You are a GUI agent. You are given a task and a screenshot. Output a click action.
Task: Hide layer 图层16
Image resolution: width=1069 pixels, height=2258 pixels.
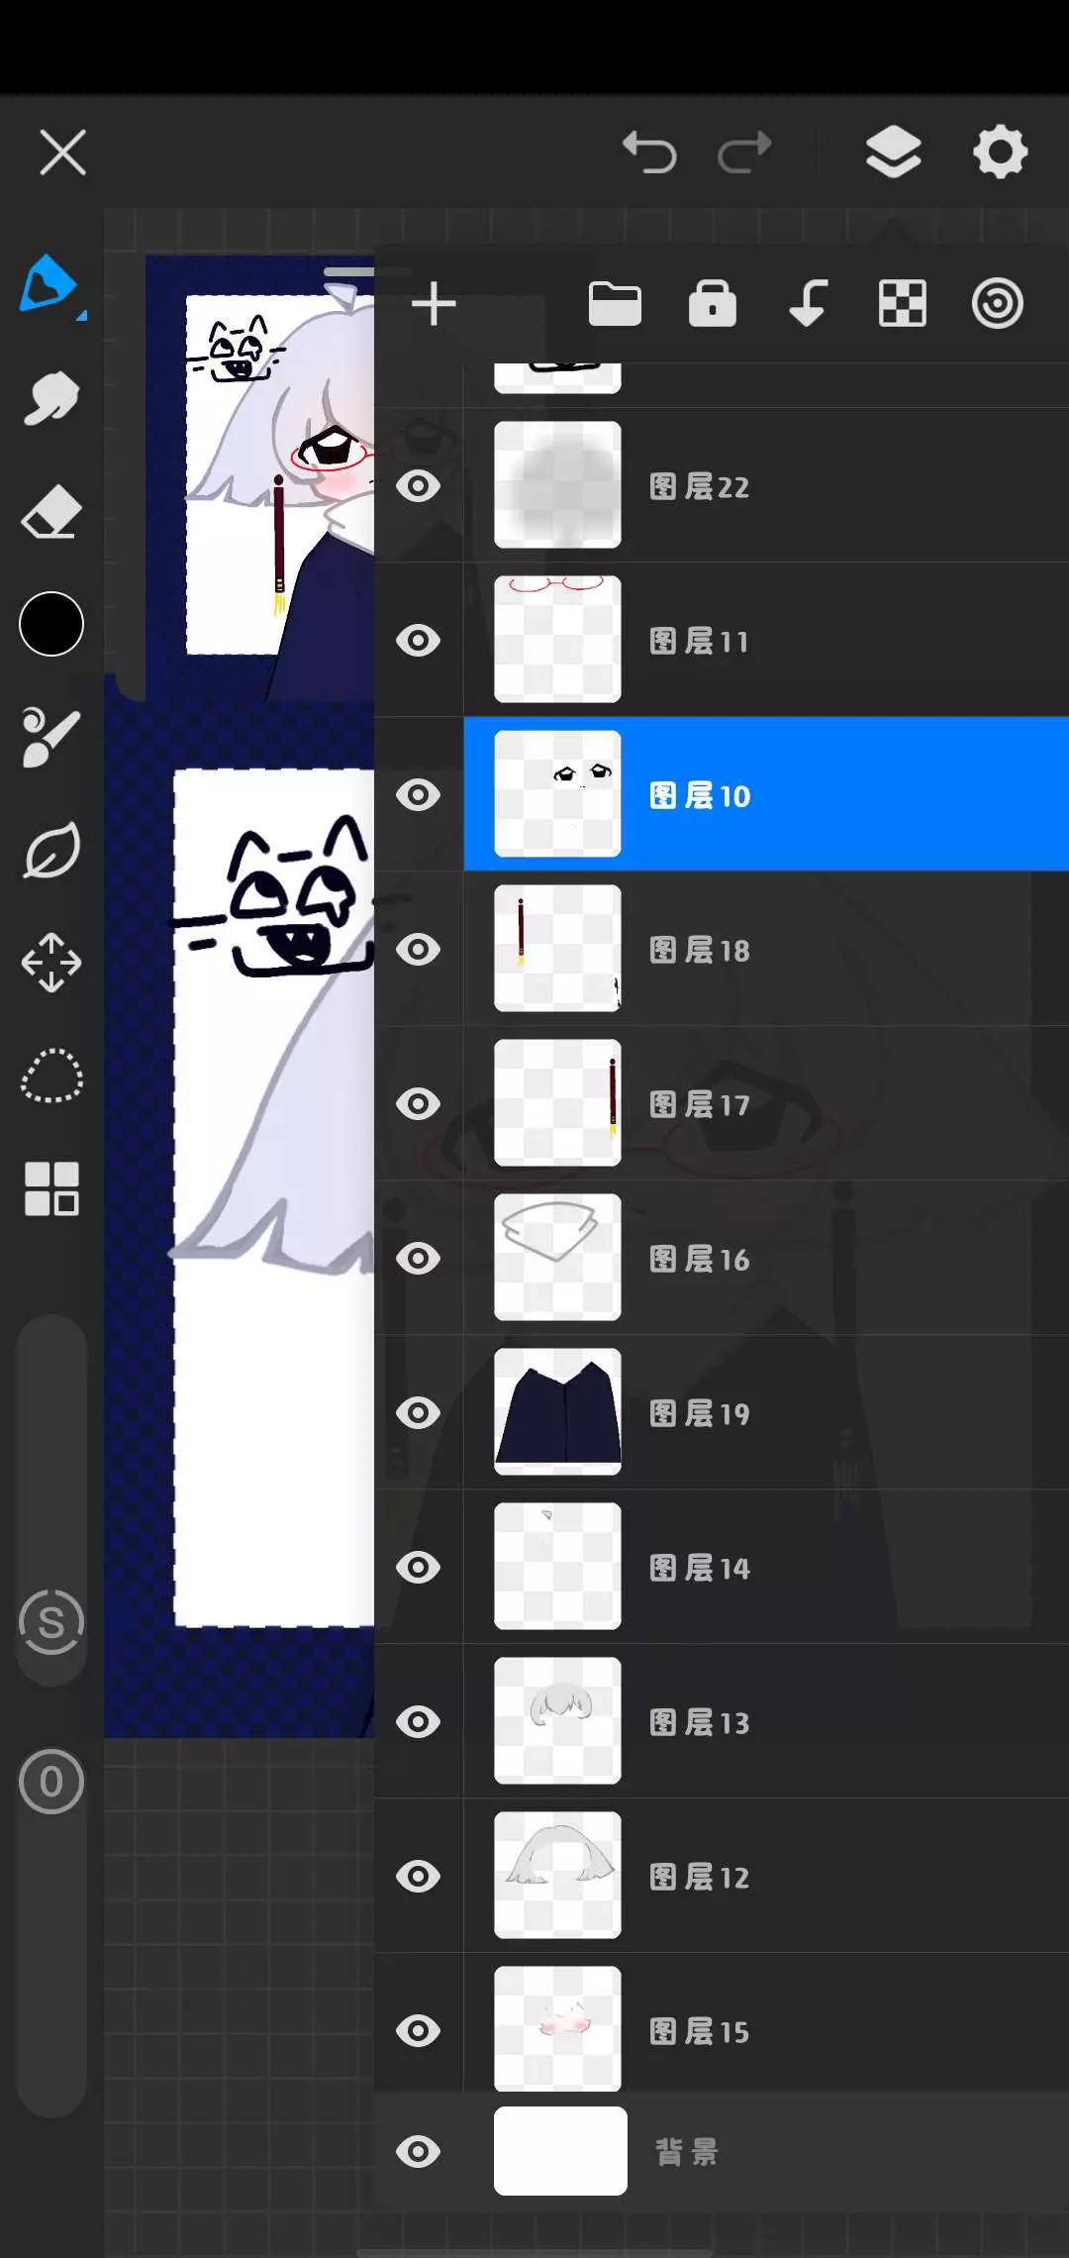click(x=419, y=1259)
